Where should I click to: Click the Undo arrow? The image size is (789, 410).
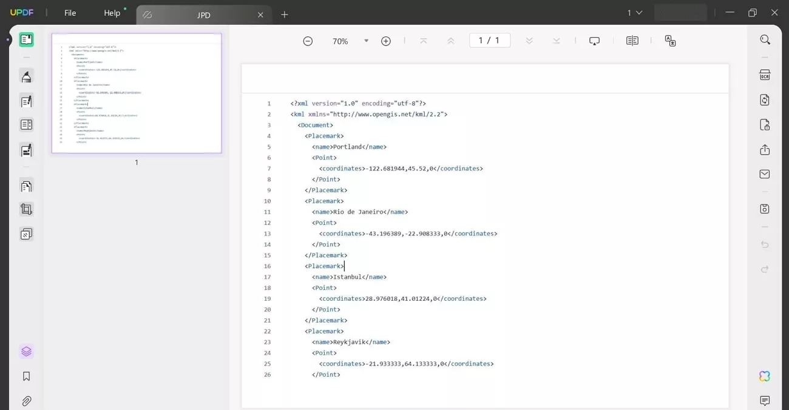[x=765, y=244]
